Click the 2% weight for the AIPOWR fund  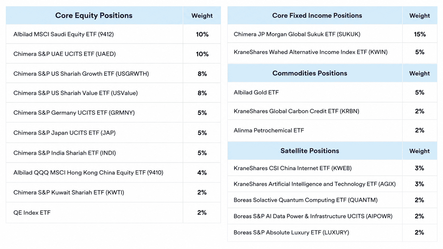(419, 216)
